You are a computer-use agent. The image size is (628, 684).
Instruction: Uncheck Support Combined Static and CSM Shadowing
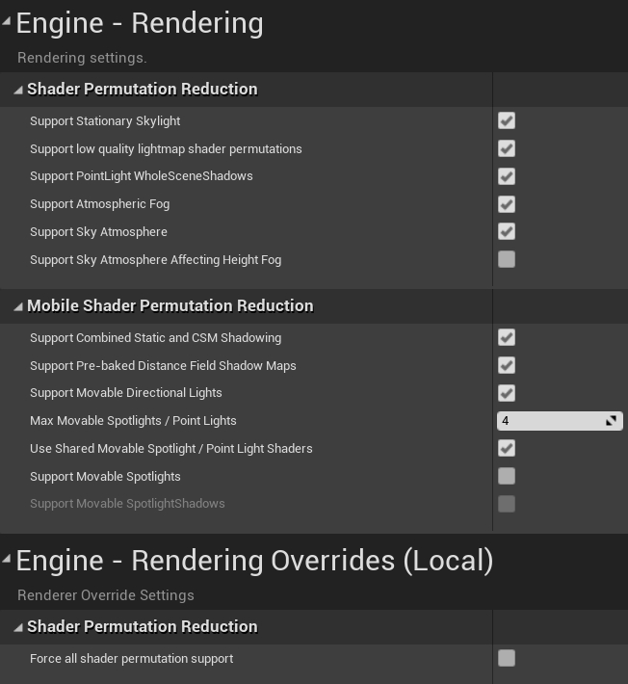507,337
